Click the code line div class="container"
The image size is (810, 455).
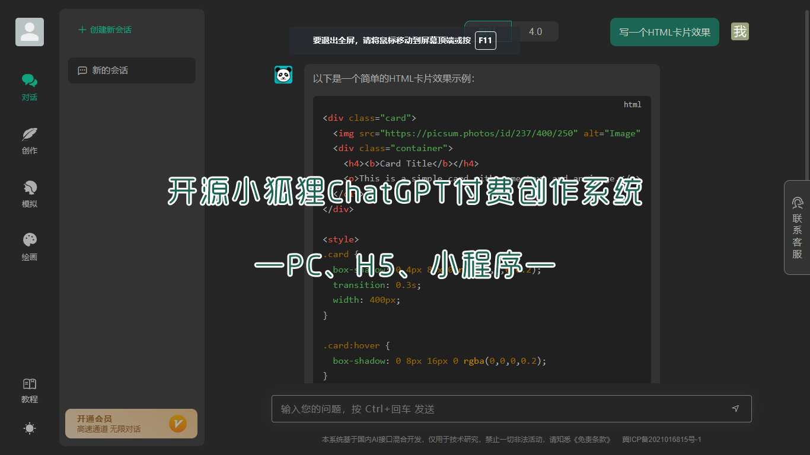point(393,149)
